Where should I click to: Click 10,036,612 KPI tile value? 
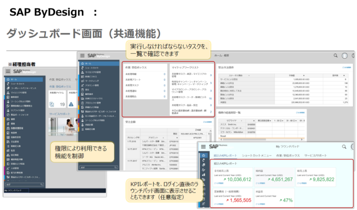(239, 179)
